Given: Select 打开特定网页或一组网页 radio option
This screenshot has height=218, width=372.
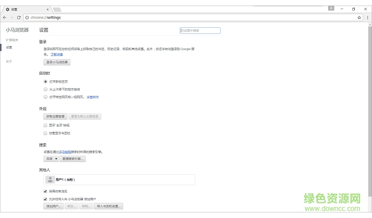Looking at the screenshot, I should pyautogui.click(x=45, y=97).
